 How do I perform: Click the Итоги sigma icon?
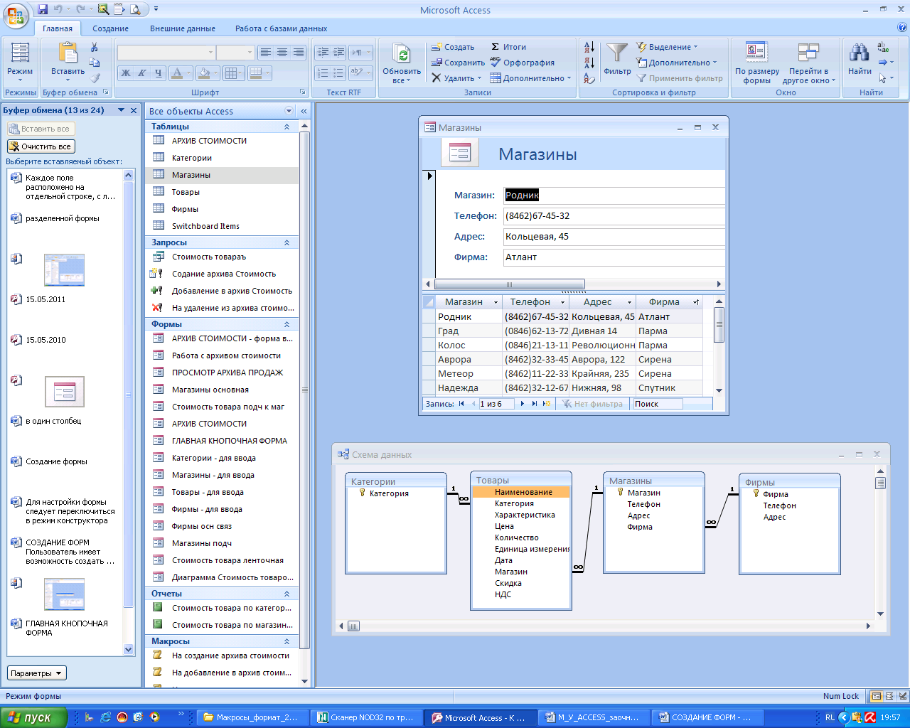click(496, 47)
